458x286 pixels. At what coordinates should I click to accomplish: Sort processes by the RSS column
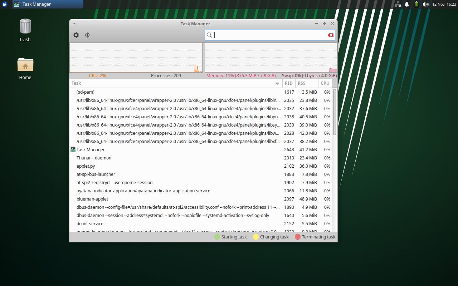tap(307, 83)
